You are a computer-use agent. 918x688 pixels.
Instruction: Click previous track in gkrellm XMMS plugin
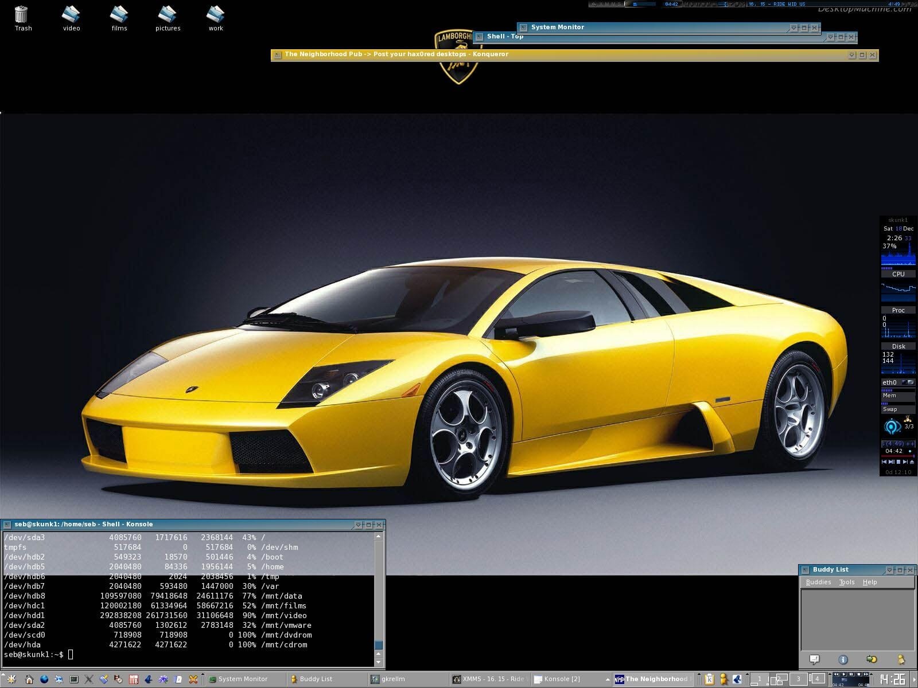[x=884, y=462]
